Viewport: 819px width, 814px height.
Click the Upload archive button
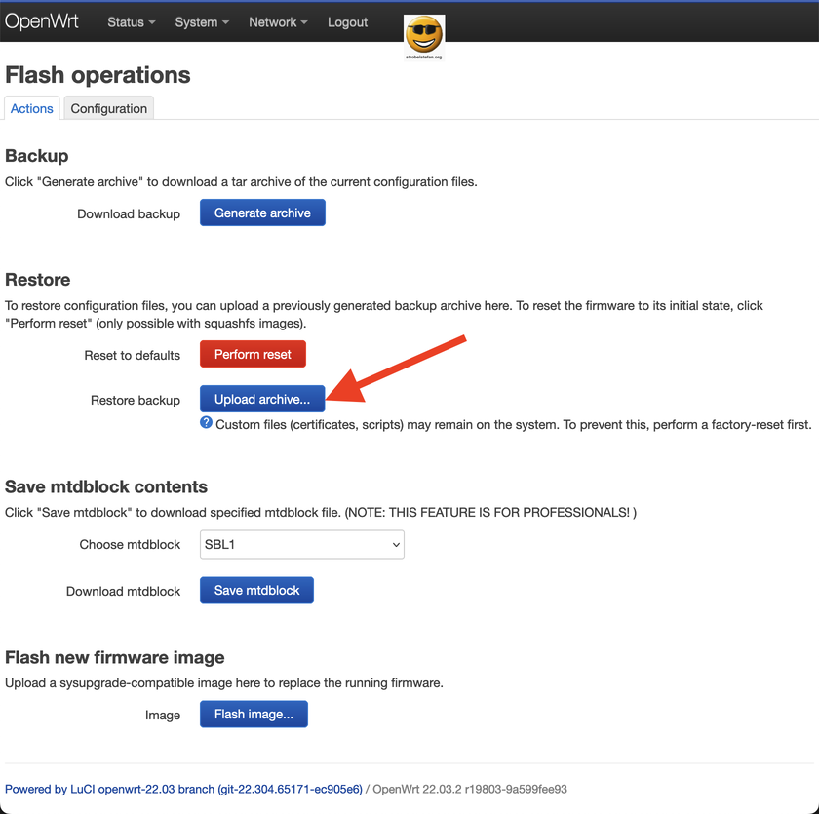(x=262, y=399)
